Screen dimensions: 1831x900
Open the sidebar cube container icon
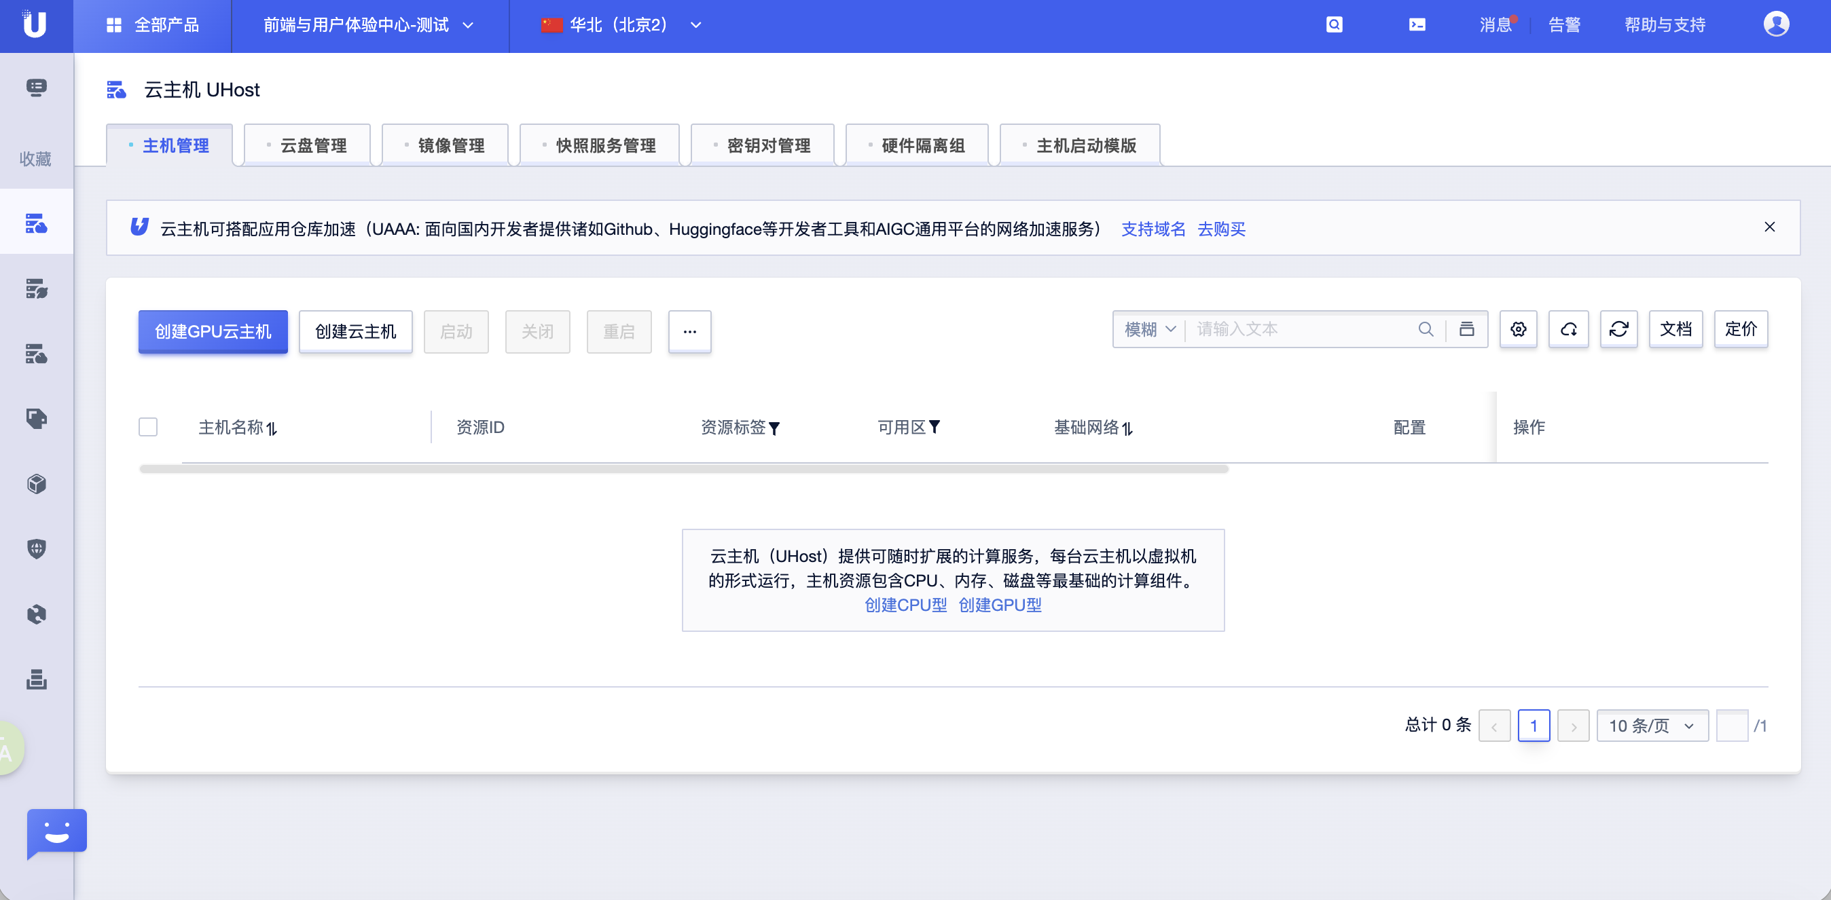(36, 484)
